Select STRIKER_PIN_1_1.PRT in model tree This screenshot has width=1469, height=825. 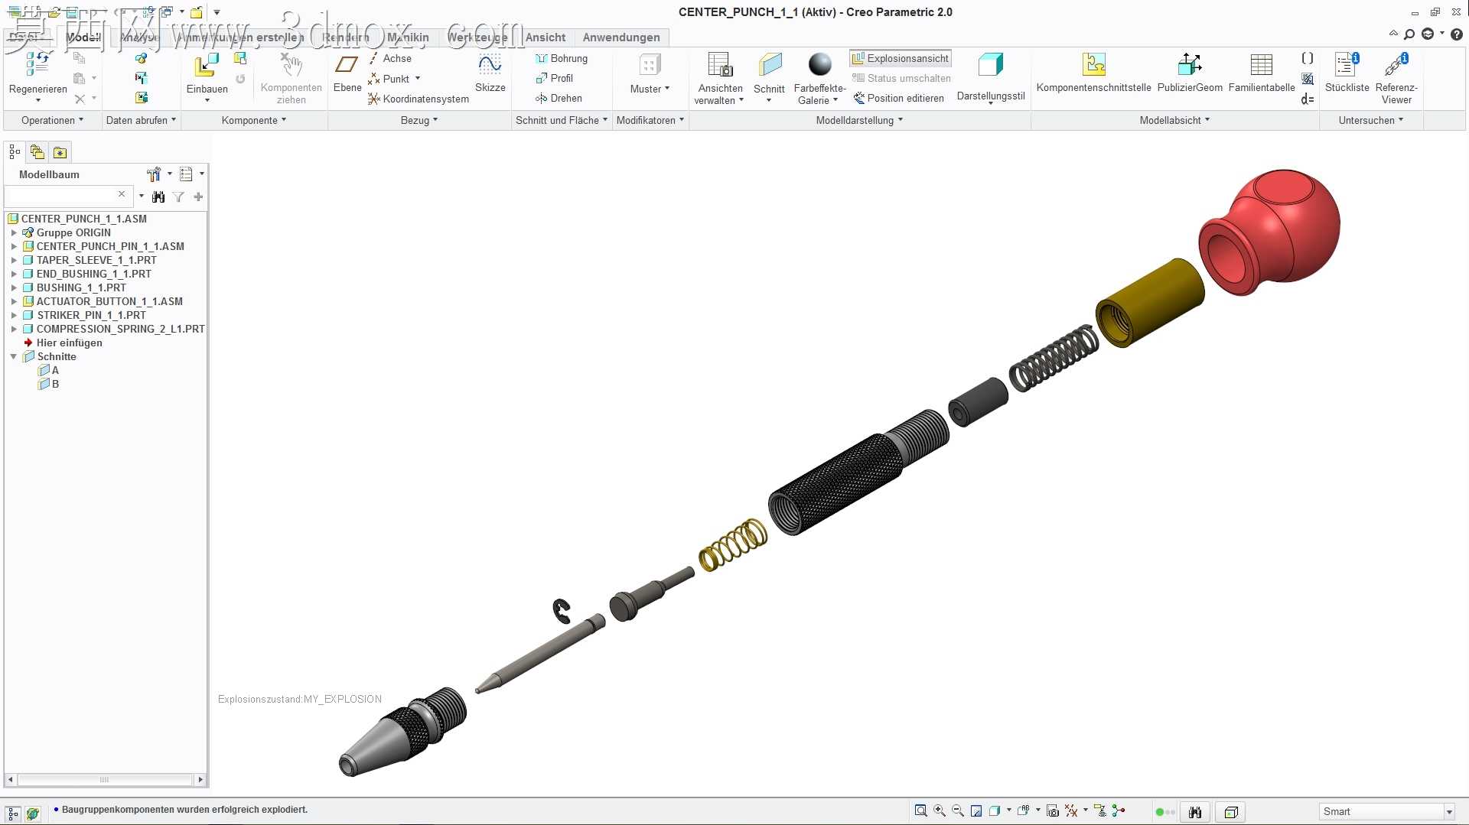click(91, 315)
